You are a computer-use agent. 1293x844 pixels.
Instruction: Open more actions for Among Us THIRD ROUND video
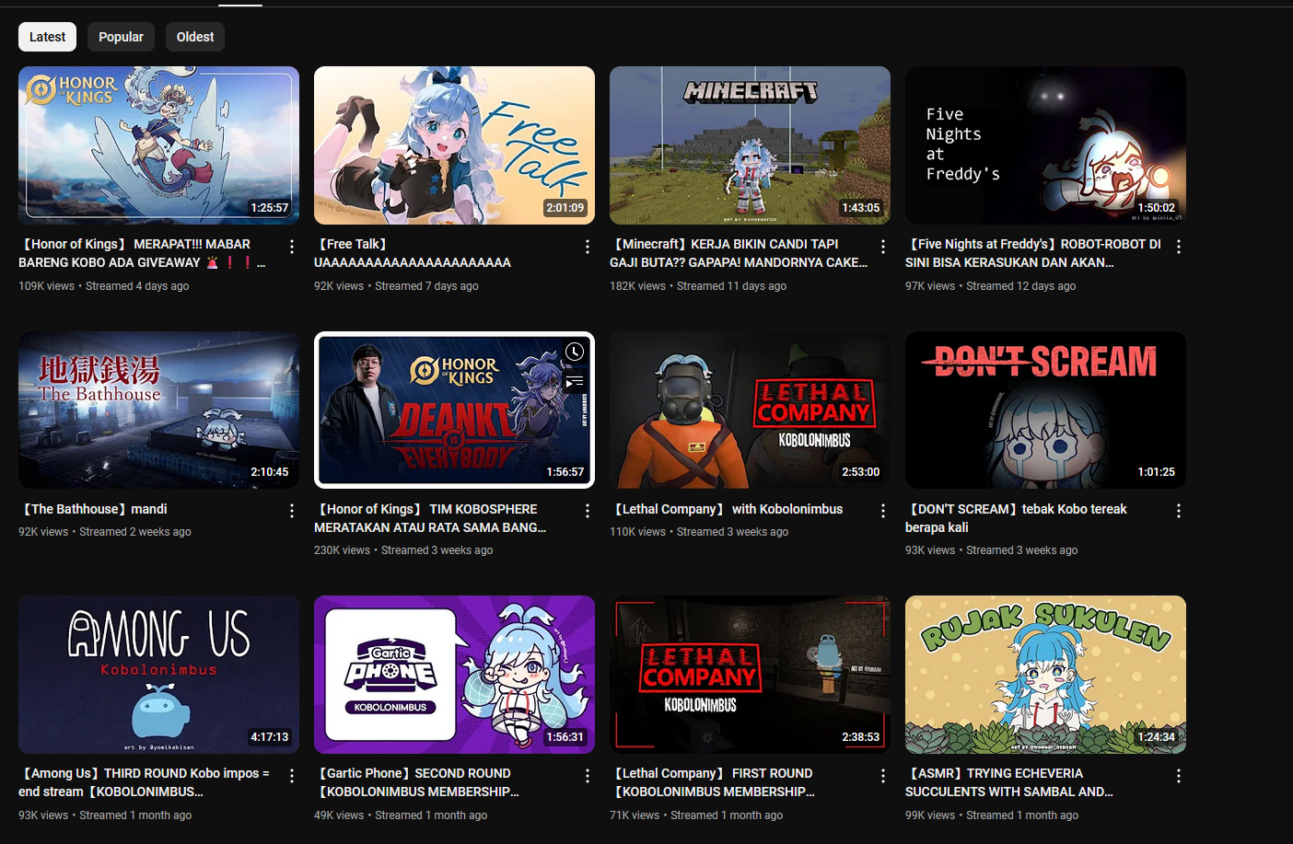point(292,776)
